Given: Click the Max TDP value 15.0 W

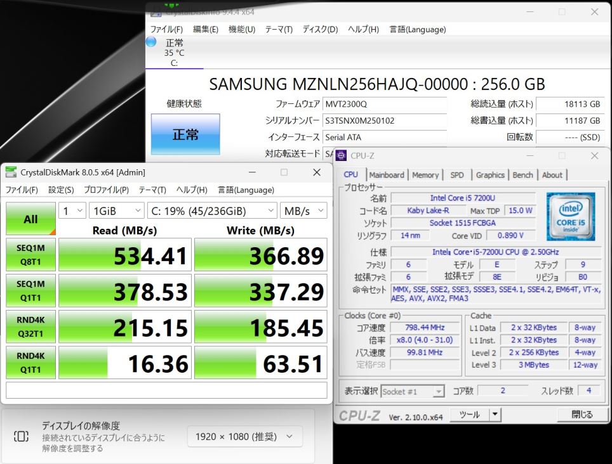Looking at the screenshot, I should coord(521,210).
